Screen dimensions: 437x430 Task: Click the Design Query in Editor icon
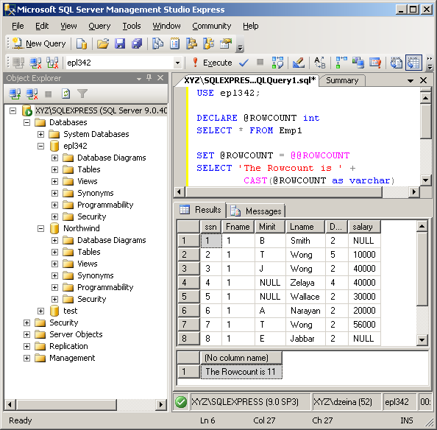tap(299, 63)
